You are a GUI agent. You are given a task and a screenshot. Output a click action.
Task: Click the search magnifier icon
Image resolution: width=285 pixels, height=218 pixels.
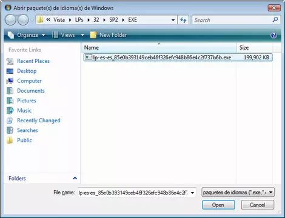tap(275, 20)
